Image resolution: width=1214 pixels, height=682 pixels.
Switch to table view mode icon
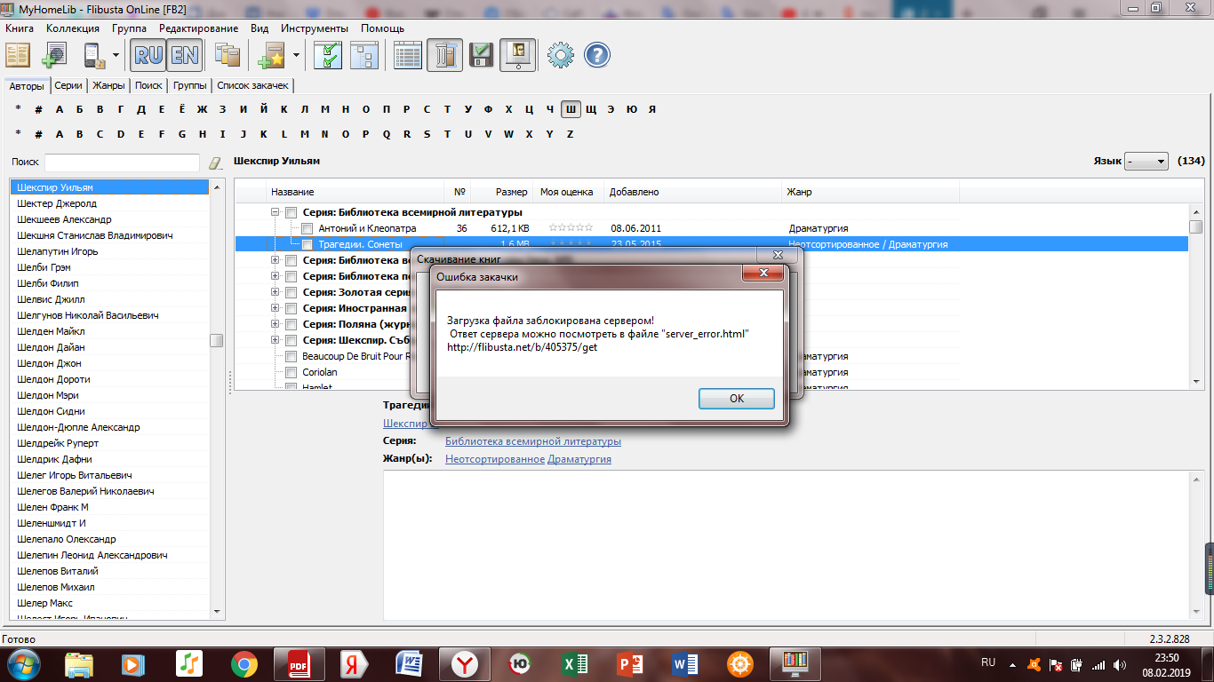(x=408, y=55)
